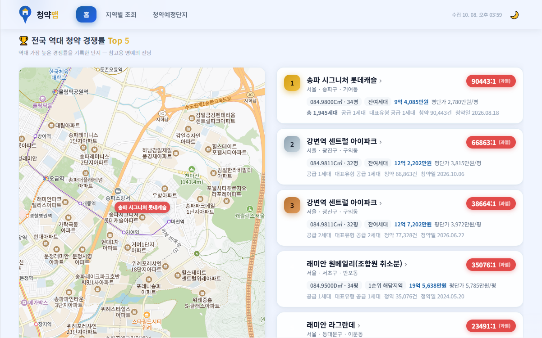Screen dimensions: 542x338
Task: Click the 우방아파트 icon on map
Action: [165, 188]
